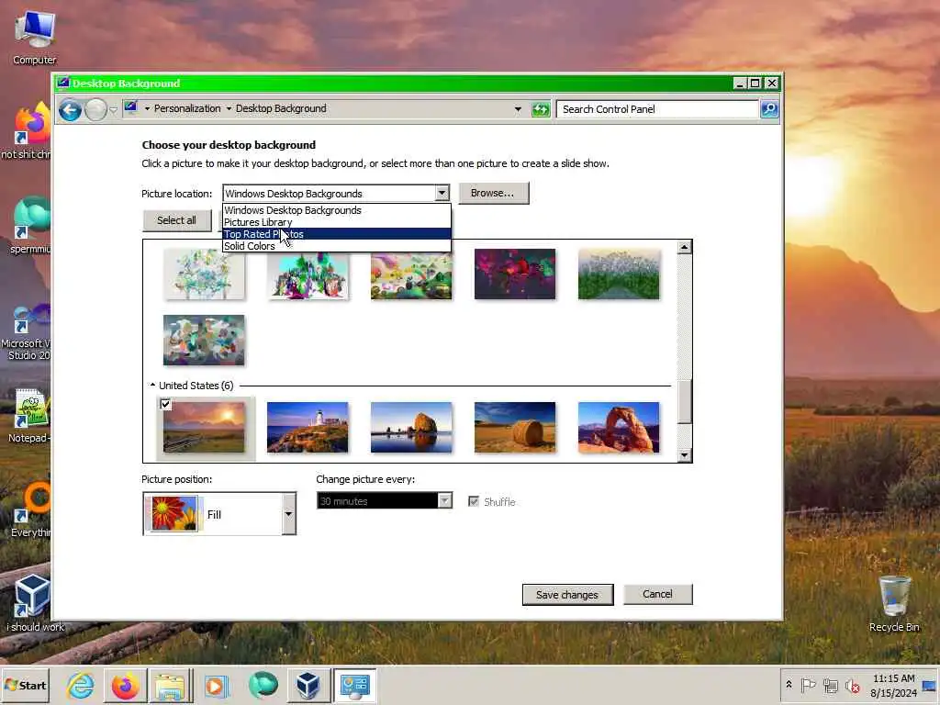Select the red rock arch wallpaper thumbnail
The width and height of the screenshot is (940, 705).
click(x=619, y=428)
